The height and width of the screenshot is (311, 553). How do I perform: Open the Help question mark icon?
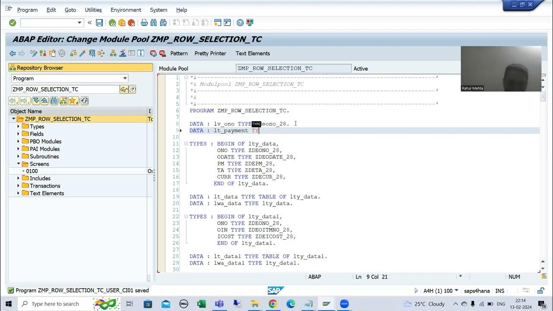(240, 22)
